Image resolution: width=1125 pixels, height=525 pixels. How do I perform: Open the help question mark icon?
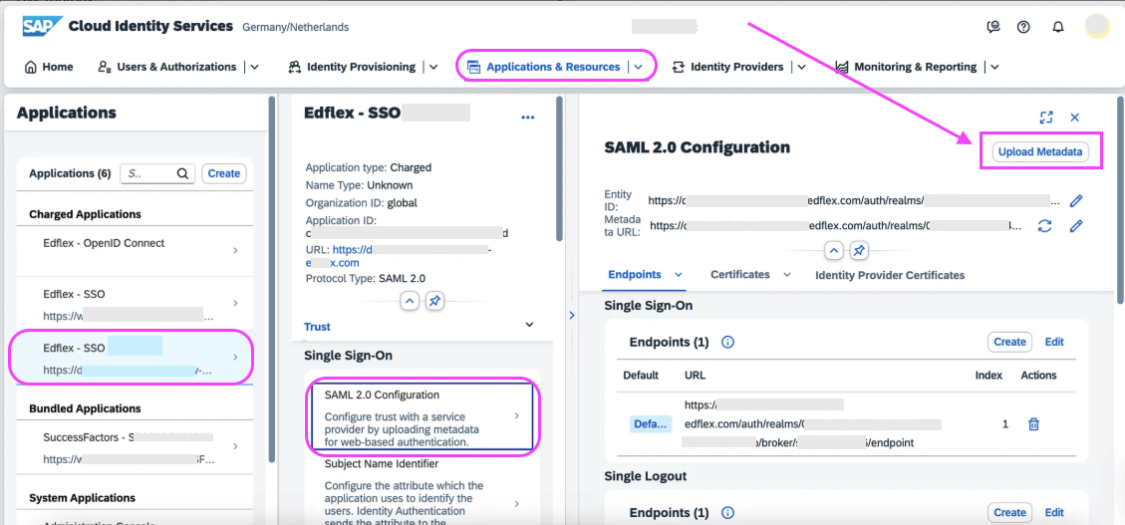click(x=1023, y=27)
